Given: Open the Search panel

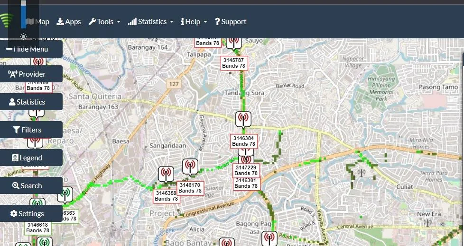Looking at the screenshot, I should pyautogui.click(x=31, y=186).
